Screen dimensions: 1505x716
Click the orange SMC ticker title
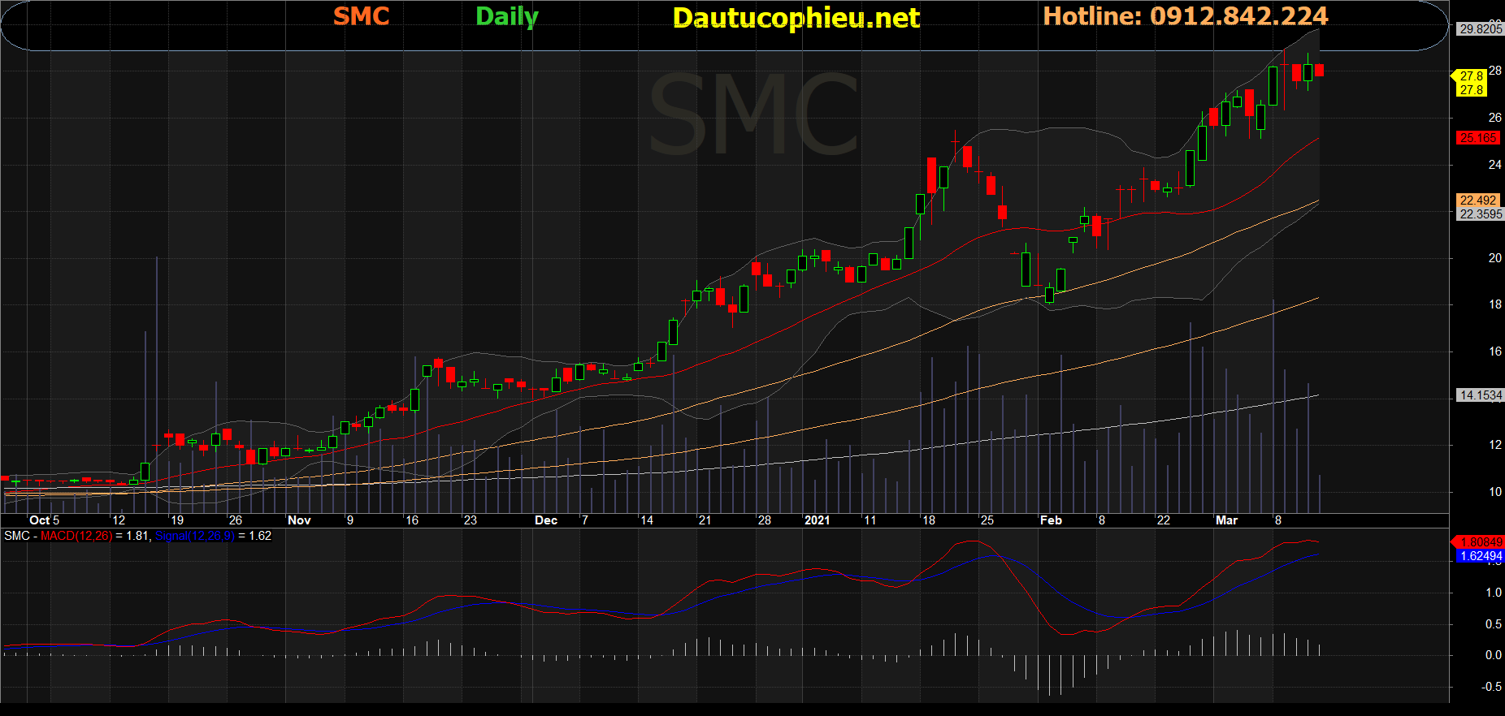tap(362, 16)
